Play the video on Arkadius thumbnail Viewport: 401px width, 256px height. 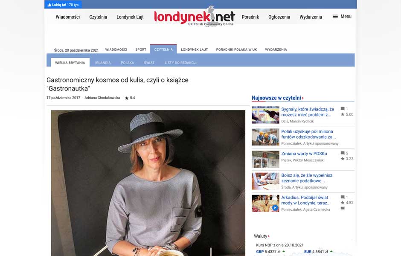275,208
